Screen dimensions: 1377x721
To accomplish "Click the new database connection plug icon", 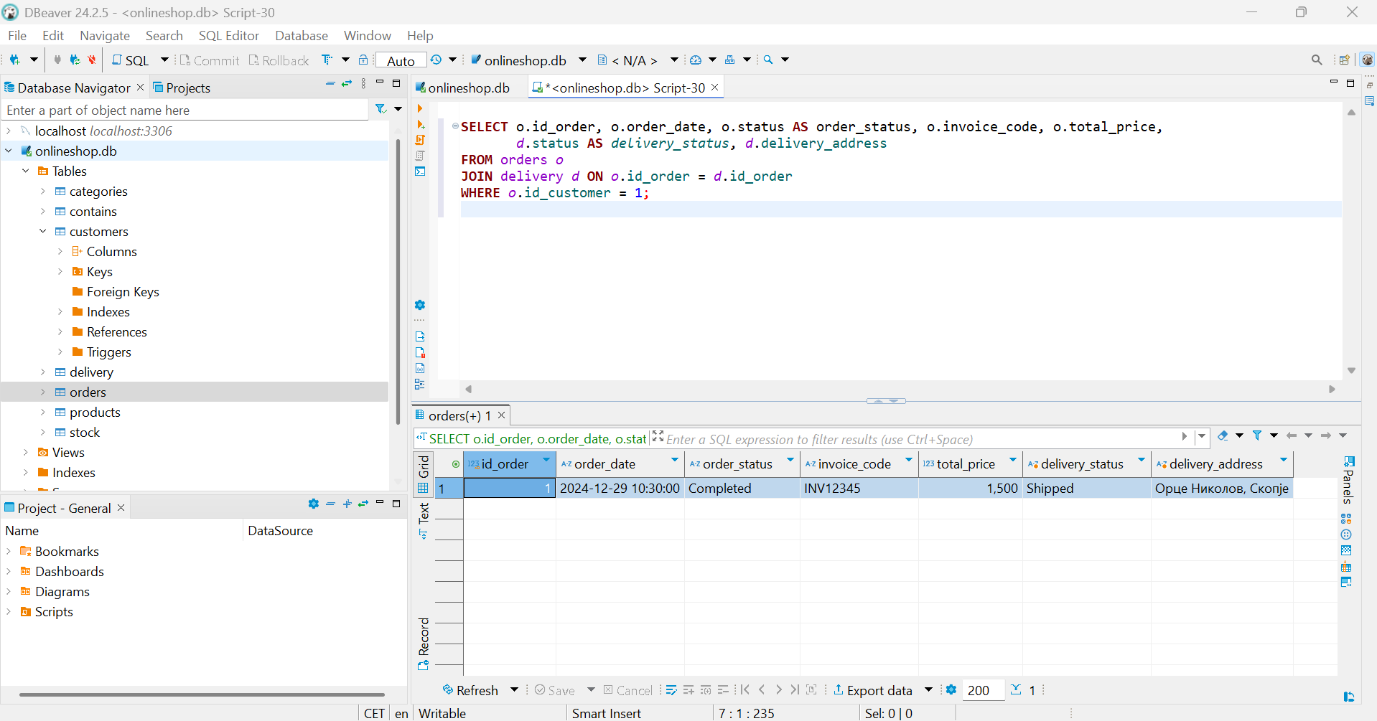I will coord(15,60).
